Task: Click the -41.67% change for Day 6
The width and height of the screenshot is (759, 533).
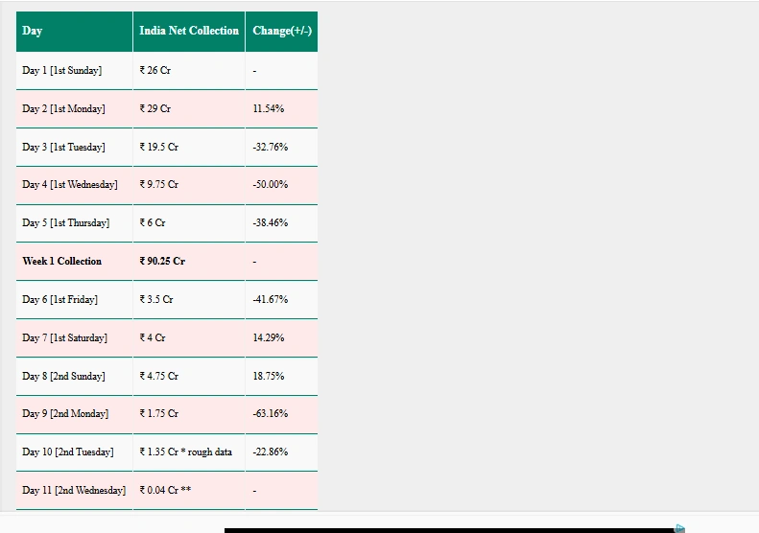Action: [270, 299]
